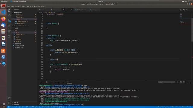Open the Manage gear menu

click(9, 103)
